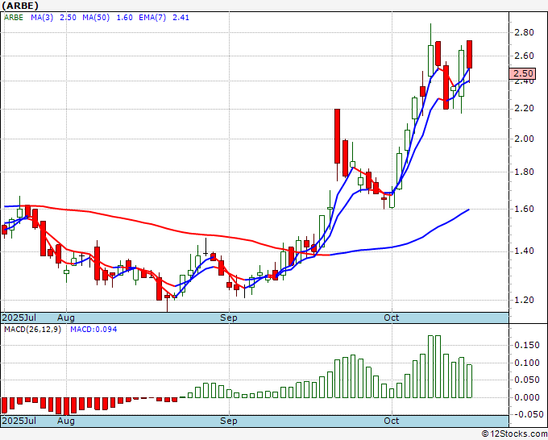The width and height of the screenshot is (548, 440).
Task: Click the MA(3) value 2.50
Action: [x=68, y=18]
